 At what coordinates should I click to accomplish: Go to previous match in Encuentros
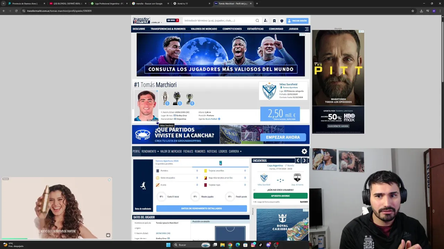(298, 160)
